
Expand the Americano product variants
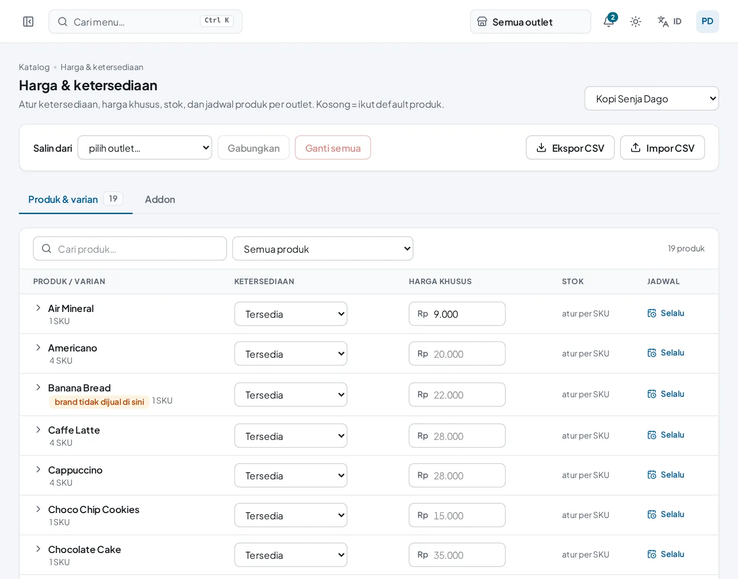pos(38,347)
